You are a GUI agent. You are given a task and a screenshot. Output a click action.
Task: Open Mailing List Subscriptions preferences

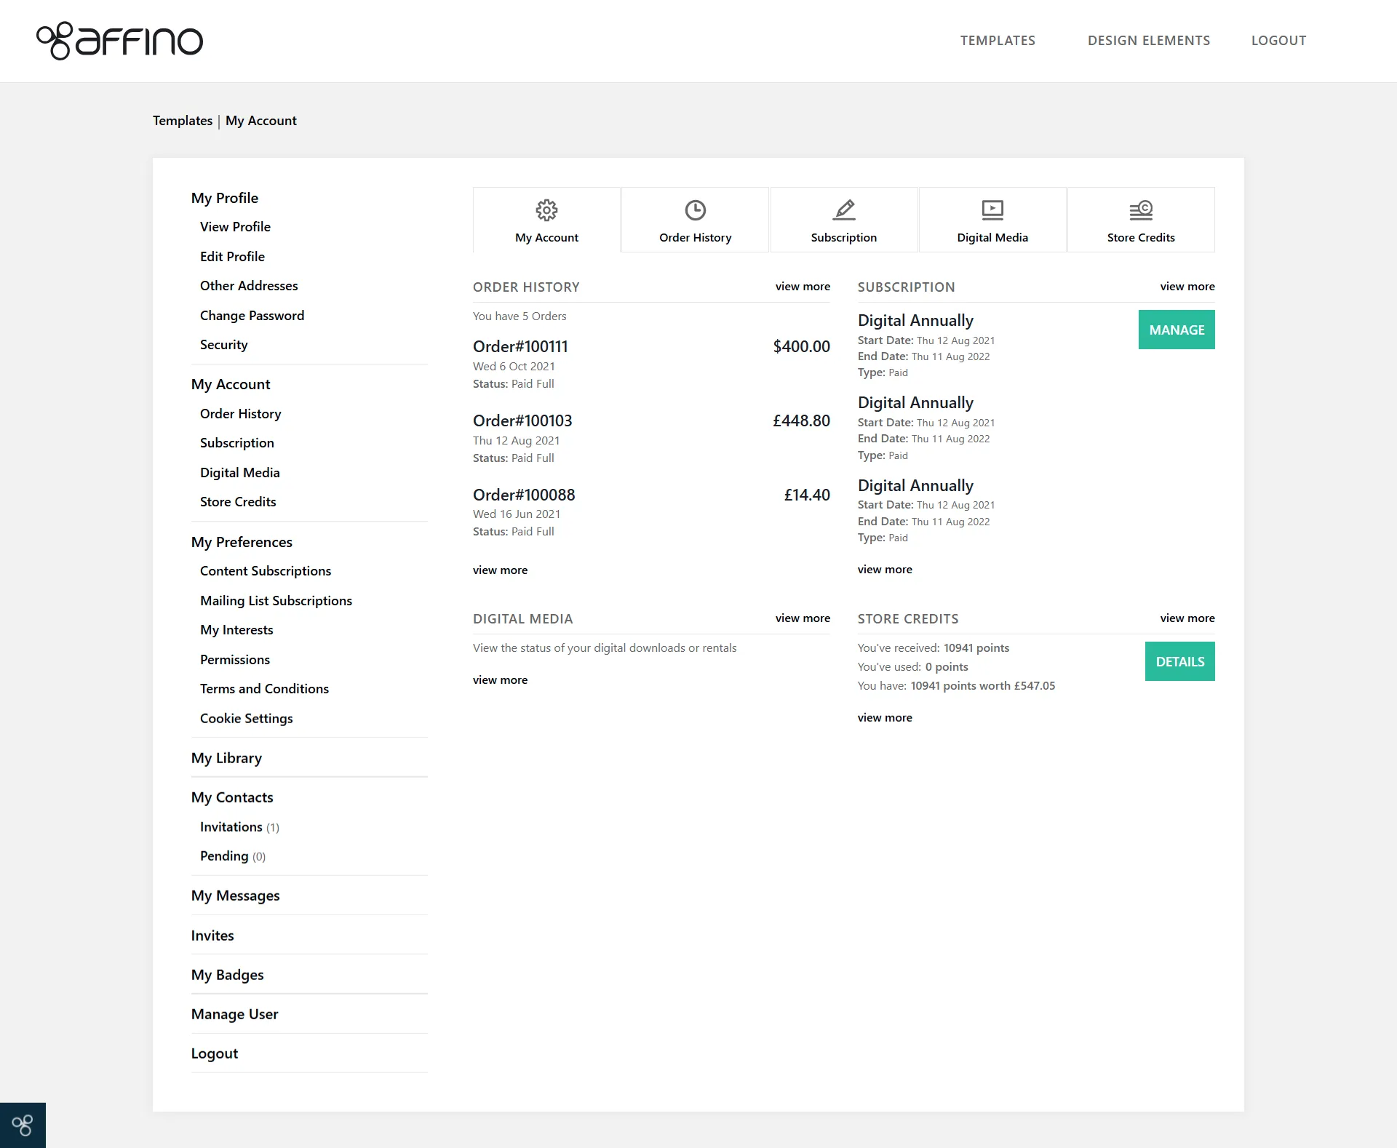click(276, 600)
